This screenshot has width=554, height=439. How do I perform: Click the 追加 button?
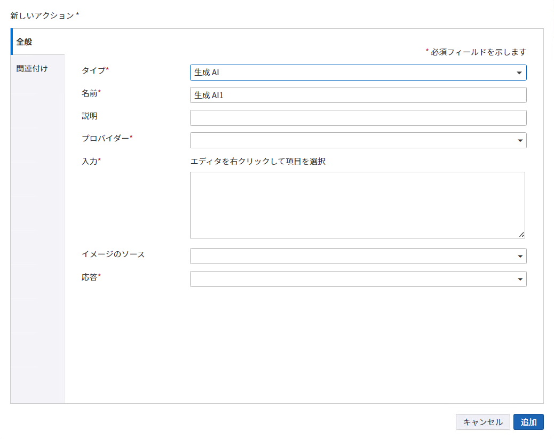(x=528, y=421)
